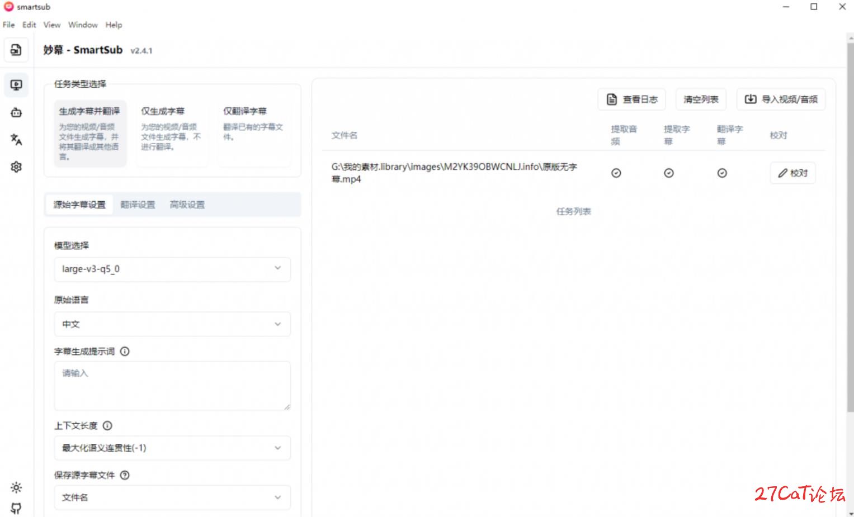The height and width of the screenshot is (517, 854).
Task: Open the Edit menu
Action: click(29, 25)
